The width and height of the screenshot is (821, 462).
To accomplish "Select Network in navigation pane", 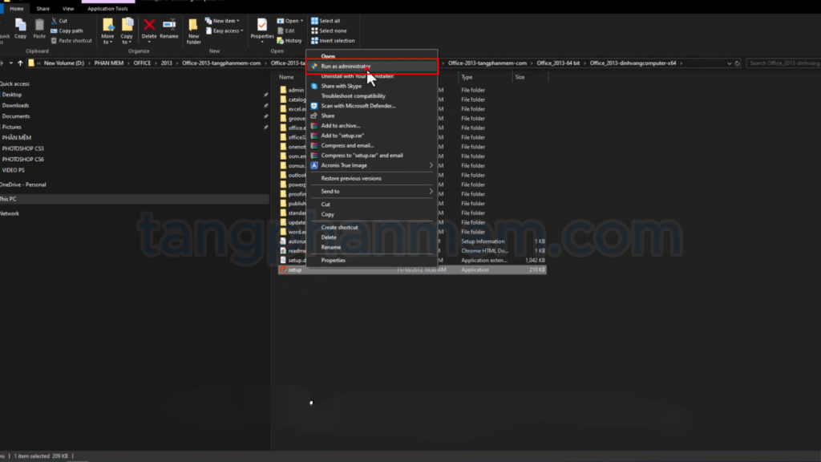I will pyautogui.click(x=10, y=213).
